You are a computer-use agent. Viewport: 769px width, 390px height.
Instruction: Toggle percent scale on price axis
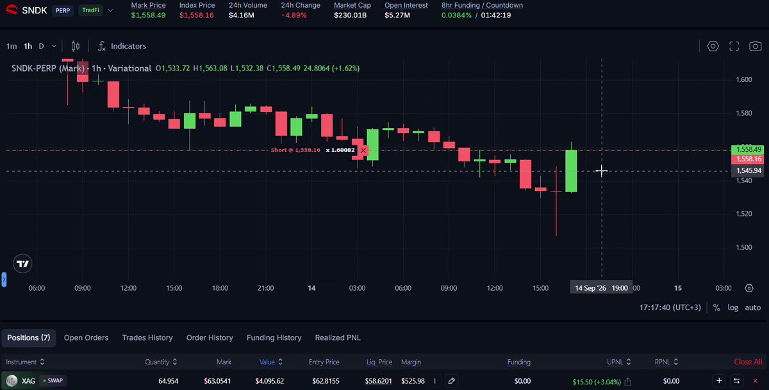pos(716,307)
